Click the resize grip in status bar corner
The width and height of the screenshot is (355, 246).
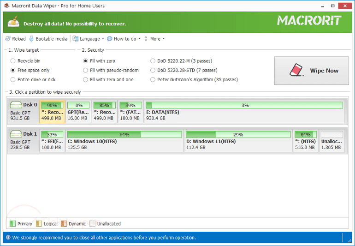coord(350,240)
